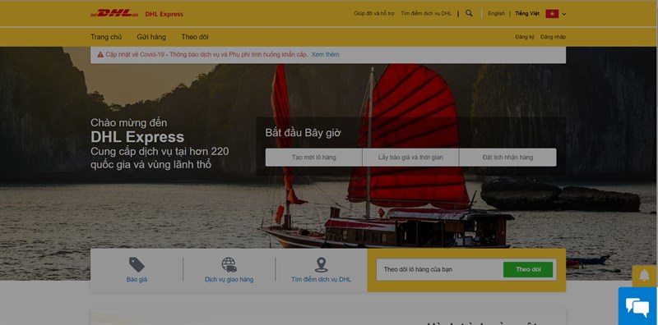Select Lấy báo giá và thời gian

point(410,158)
